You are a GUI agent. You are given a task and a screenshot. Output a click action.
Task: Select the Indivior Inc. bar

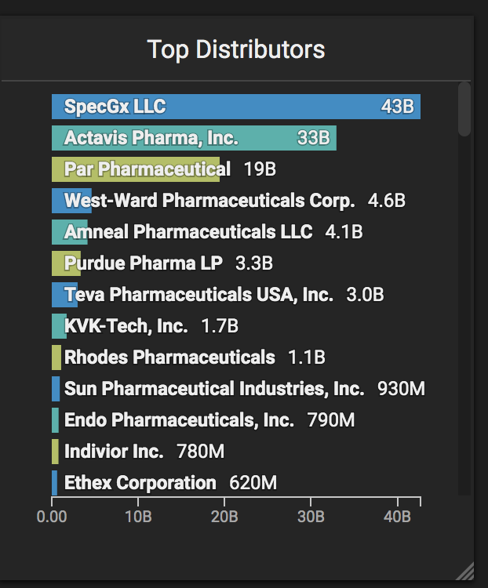point(55,452)
